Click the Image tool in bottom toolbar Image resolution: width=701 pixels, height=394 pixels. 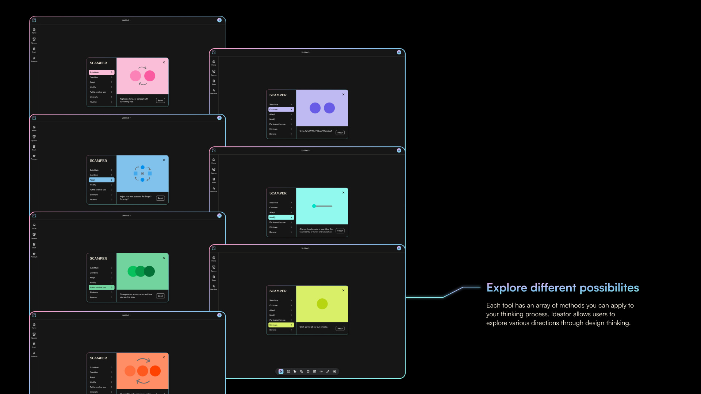(308, 371)
